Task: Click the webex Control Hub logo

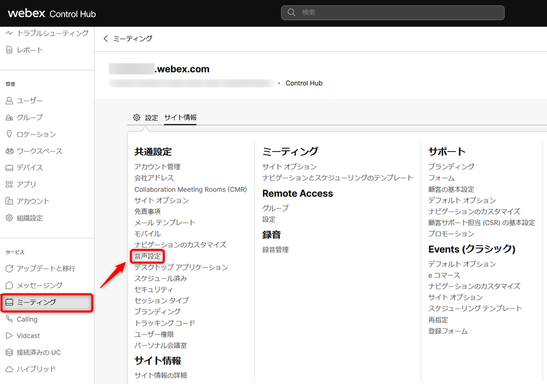Action: (51, 13)
